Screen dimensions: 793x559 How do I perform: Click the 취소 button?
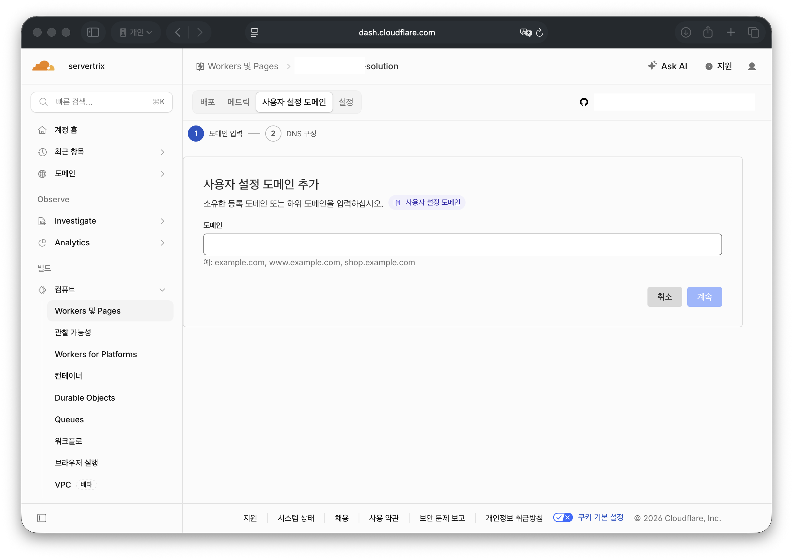(x=665, y=297)
